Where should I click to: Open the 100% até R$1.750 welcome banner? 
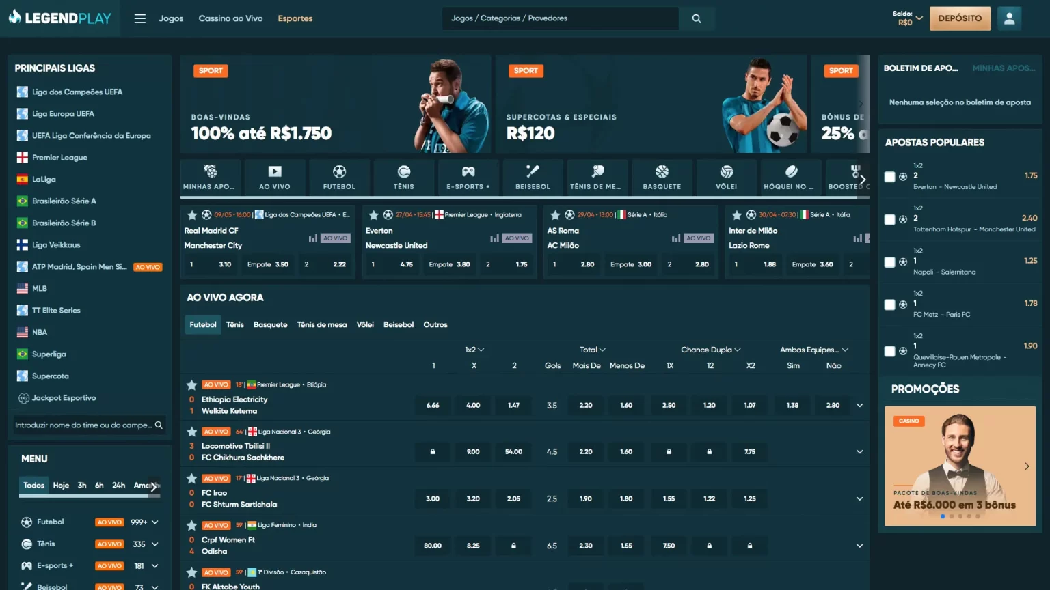click(336, 104)
